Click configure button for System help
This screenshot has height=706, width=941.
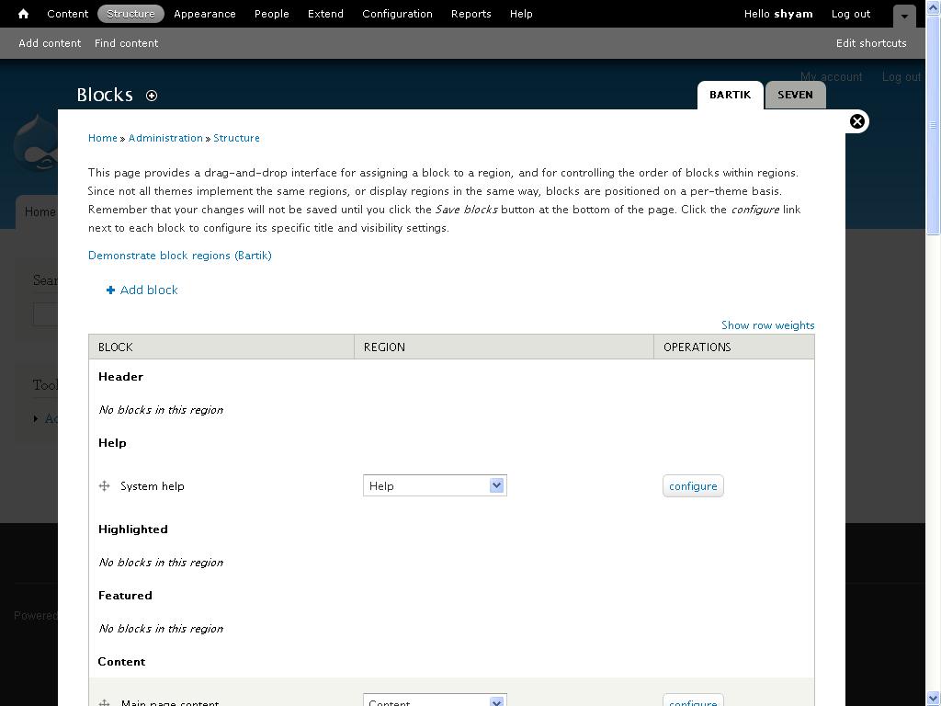[693, 486]
